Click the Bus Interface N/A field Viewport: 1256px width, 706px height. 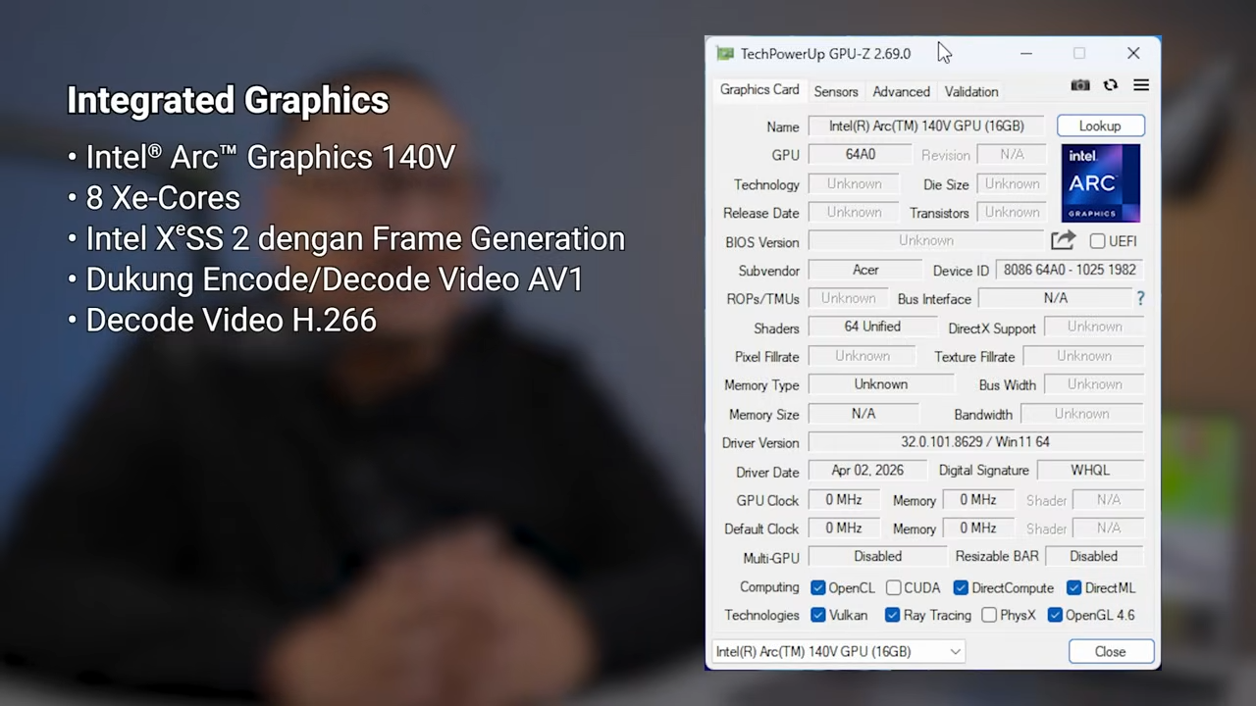(x=1056, y=298)
